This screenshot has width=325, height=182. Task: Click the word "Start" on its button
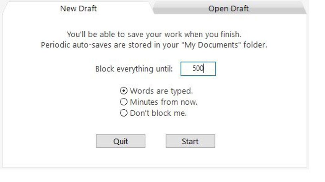coord(190,141)
